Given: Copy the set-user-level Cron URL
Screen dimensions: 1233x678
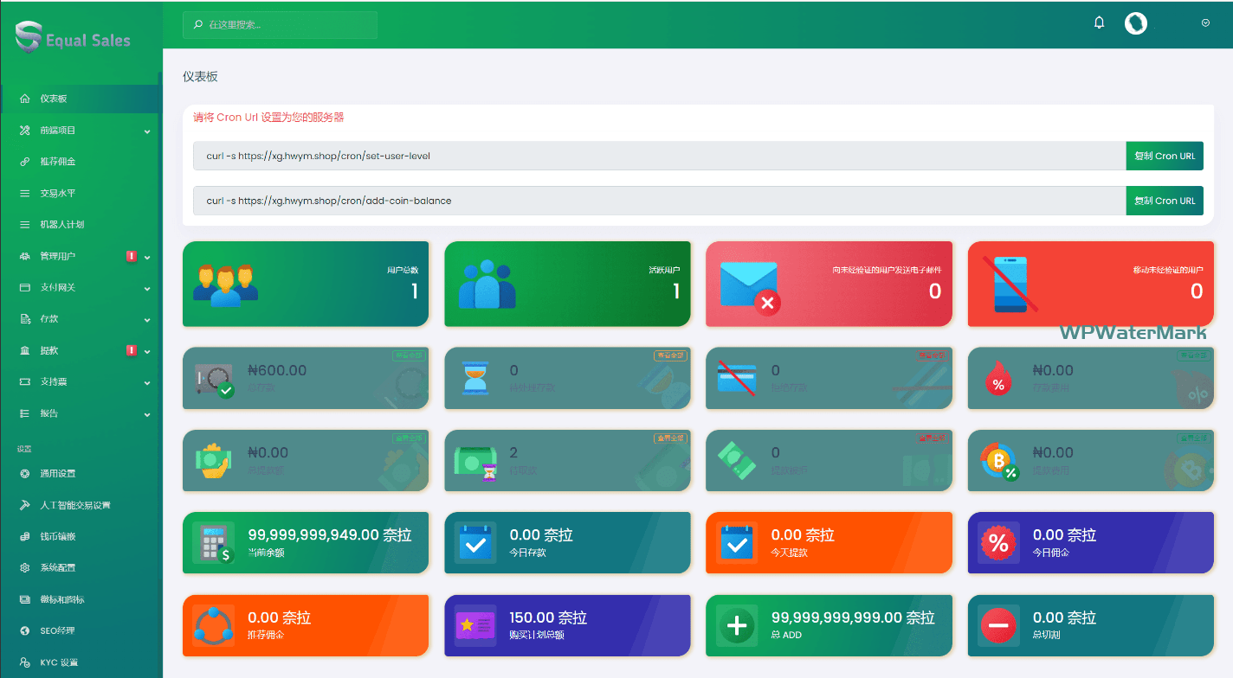Looking at the screenshot, I should coord(1164,156).
